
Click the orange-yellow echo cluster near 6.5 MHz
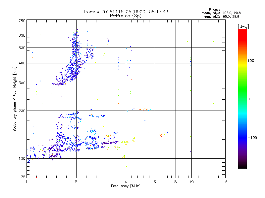162,135
